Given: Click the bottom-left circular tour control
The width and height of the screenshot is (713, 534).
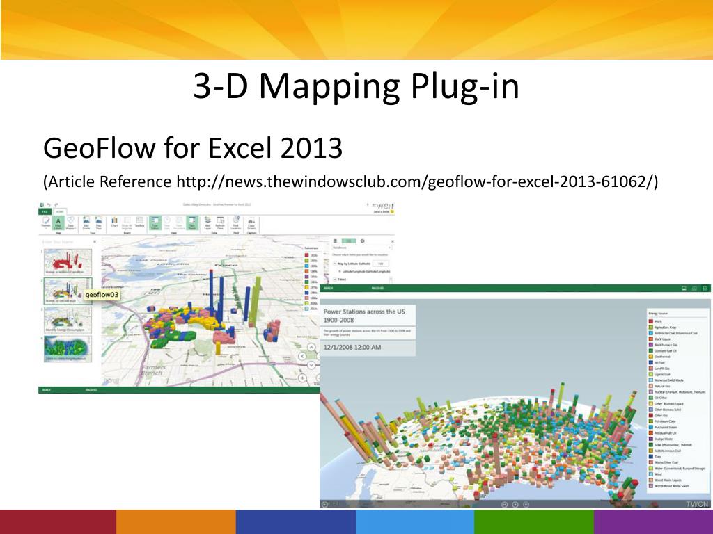Looking at the screenshot, I should 324,504.
